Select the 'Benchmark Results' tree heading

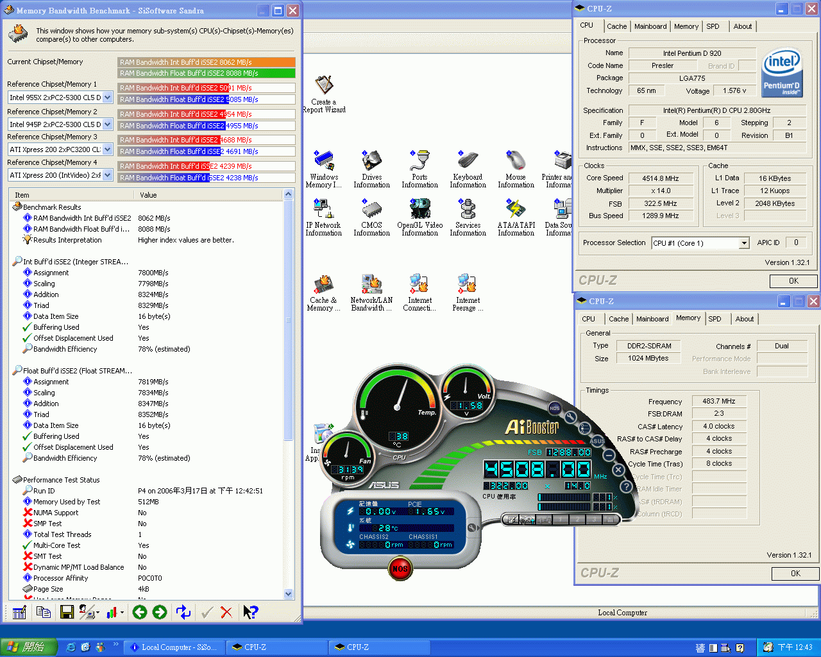52,207
